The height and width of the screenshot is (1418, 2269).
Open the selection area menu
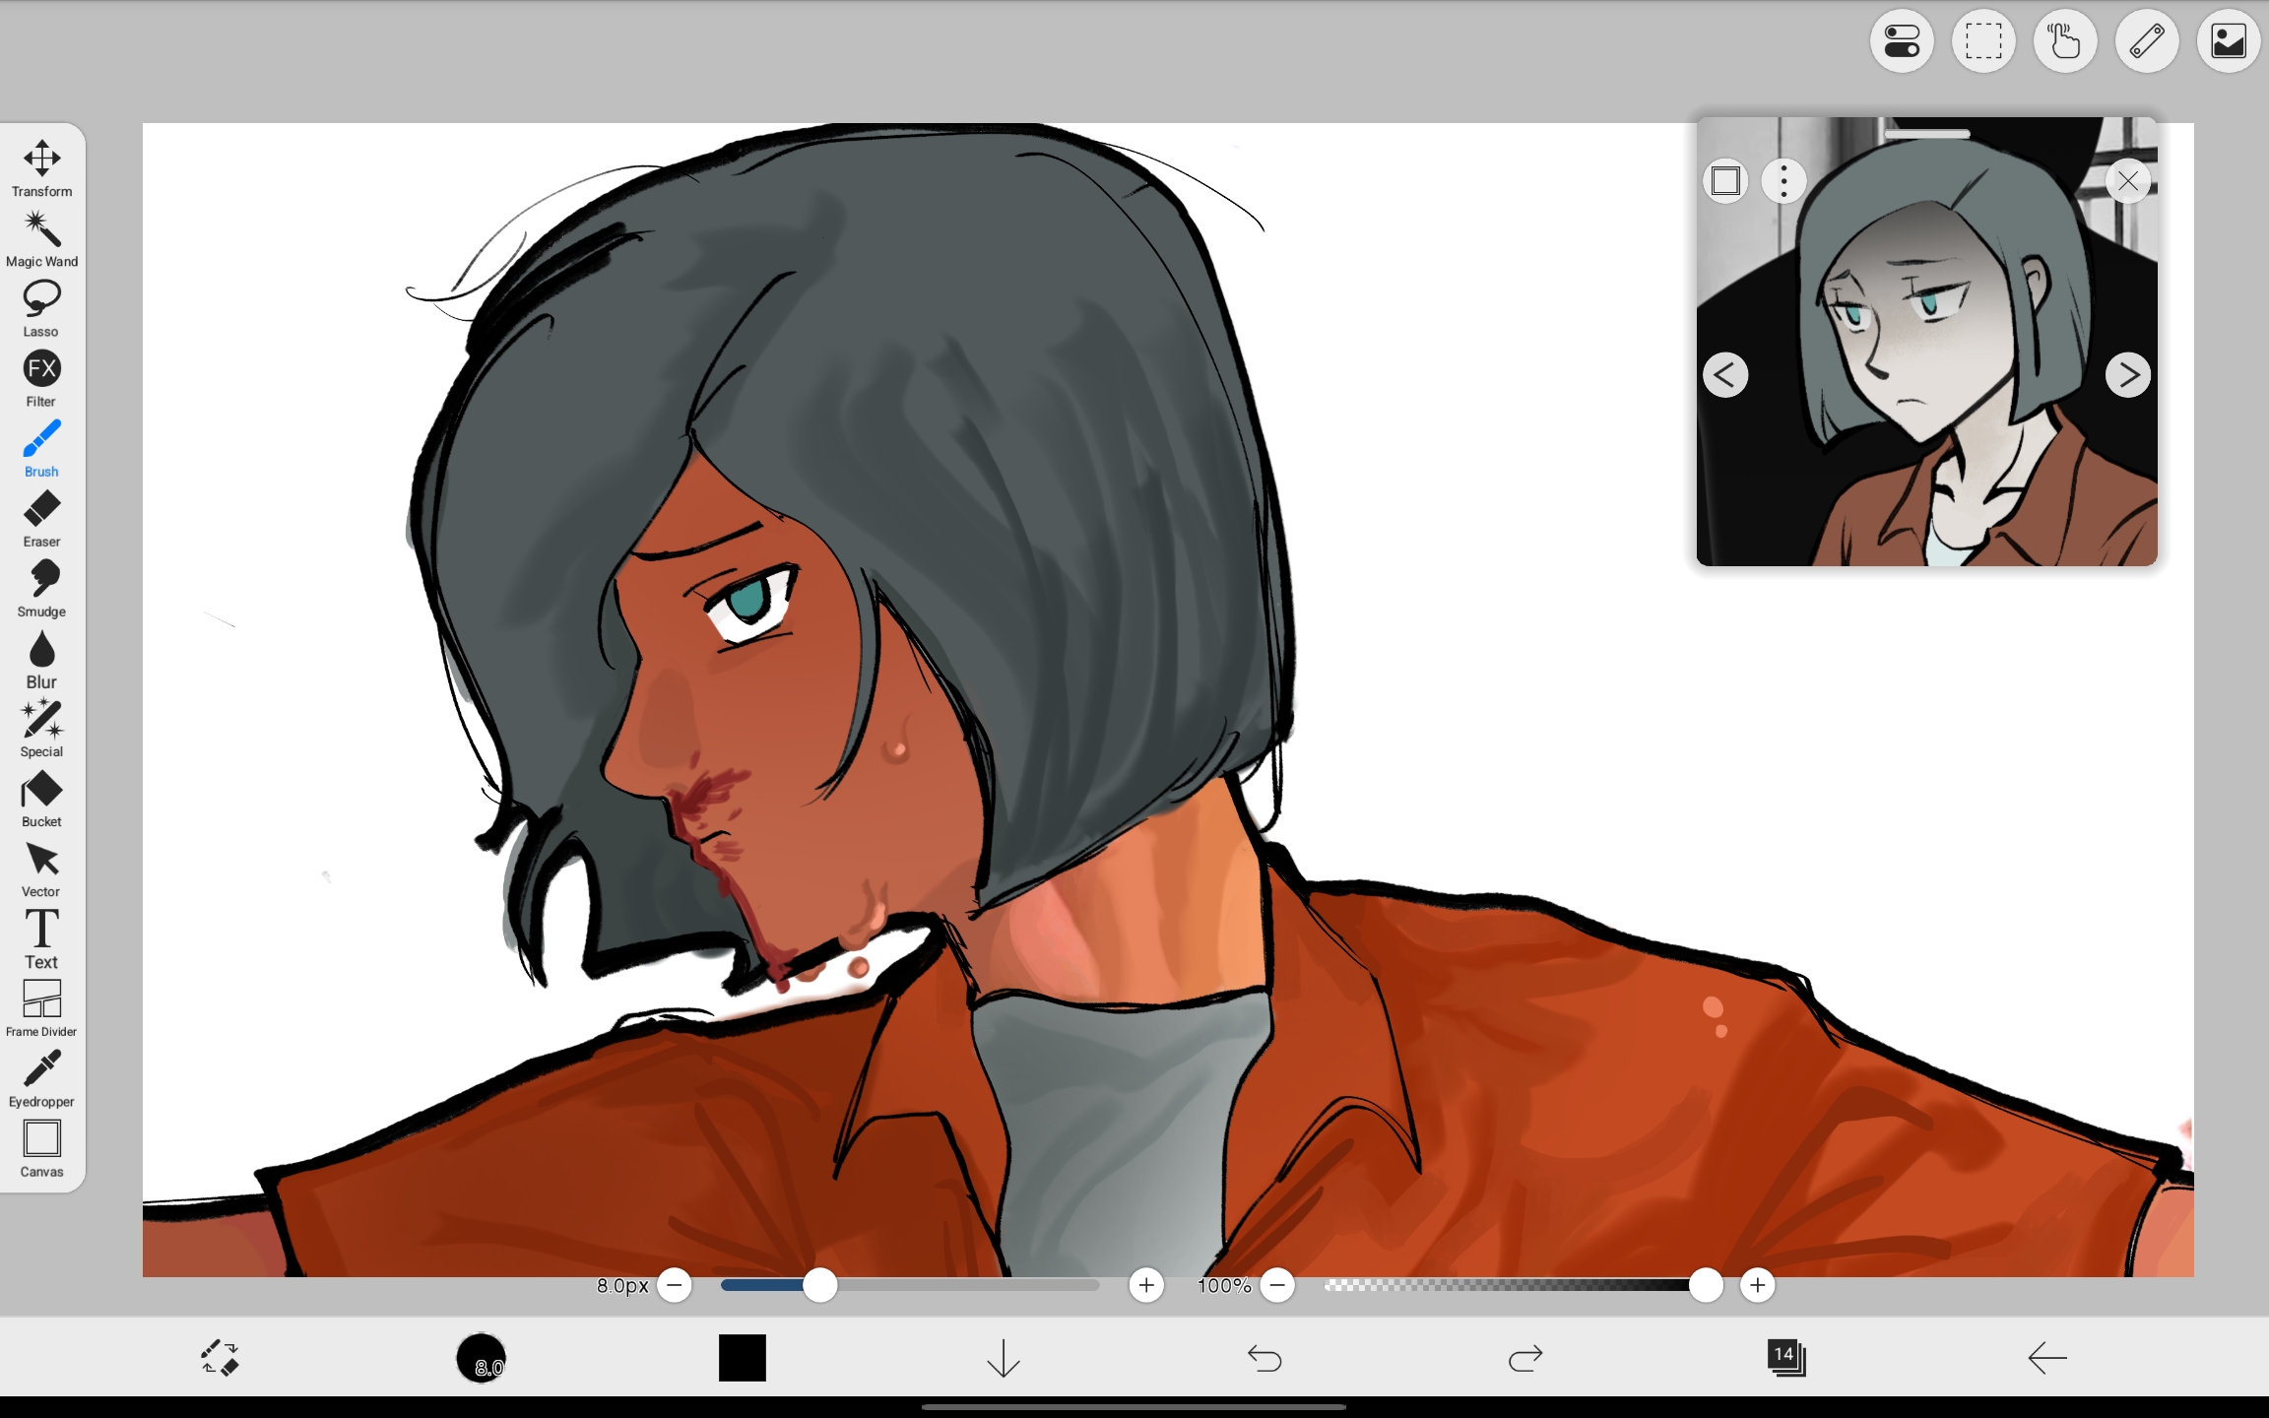click(x=1983, y=41)
